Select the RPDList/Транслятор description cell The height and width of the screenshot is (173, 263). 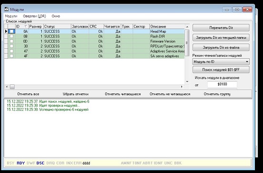(167, 46)
